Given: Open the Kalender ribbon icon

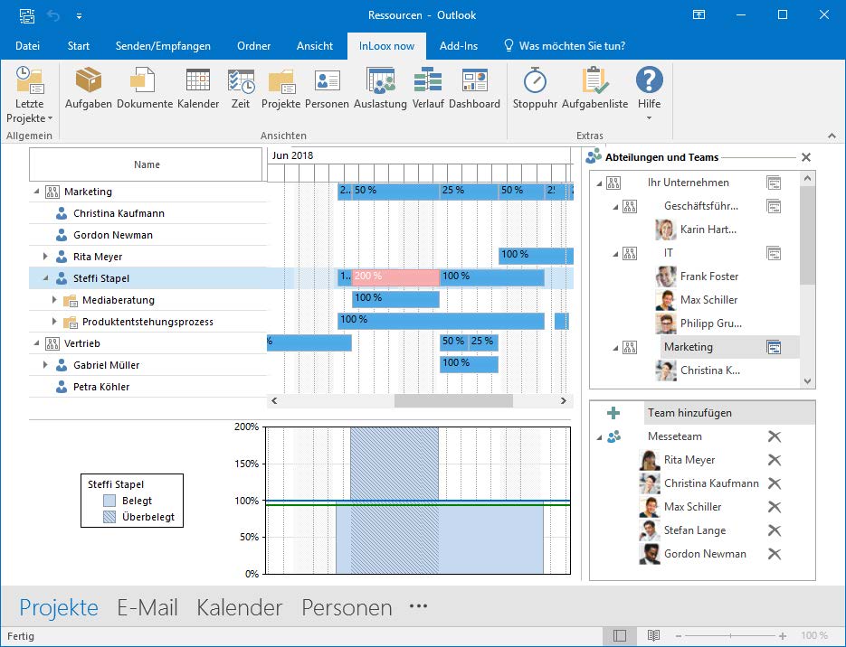Looking at the screenshot, I should [198, 89].
